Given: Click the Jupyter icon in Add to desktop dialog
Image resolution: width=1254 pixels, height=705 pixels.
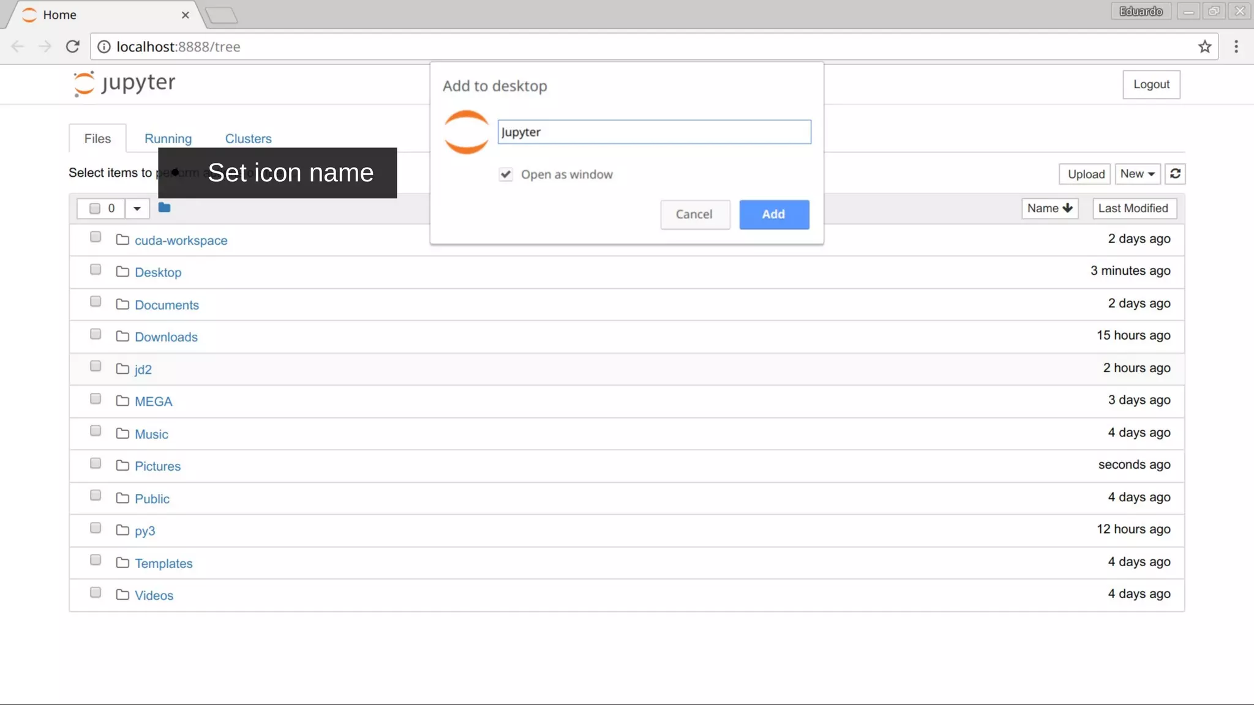Looking at the screenshot, I should tap(467, 132).
